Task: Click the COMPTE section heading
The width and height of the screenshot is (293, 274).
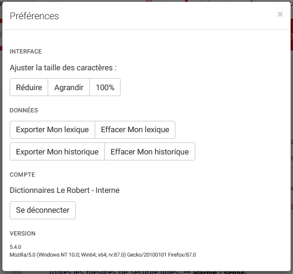Action: pos(22,175)
